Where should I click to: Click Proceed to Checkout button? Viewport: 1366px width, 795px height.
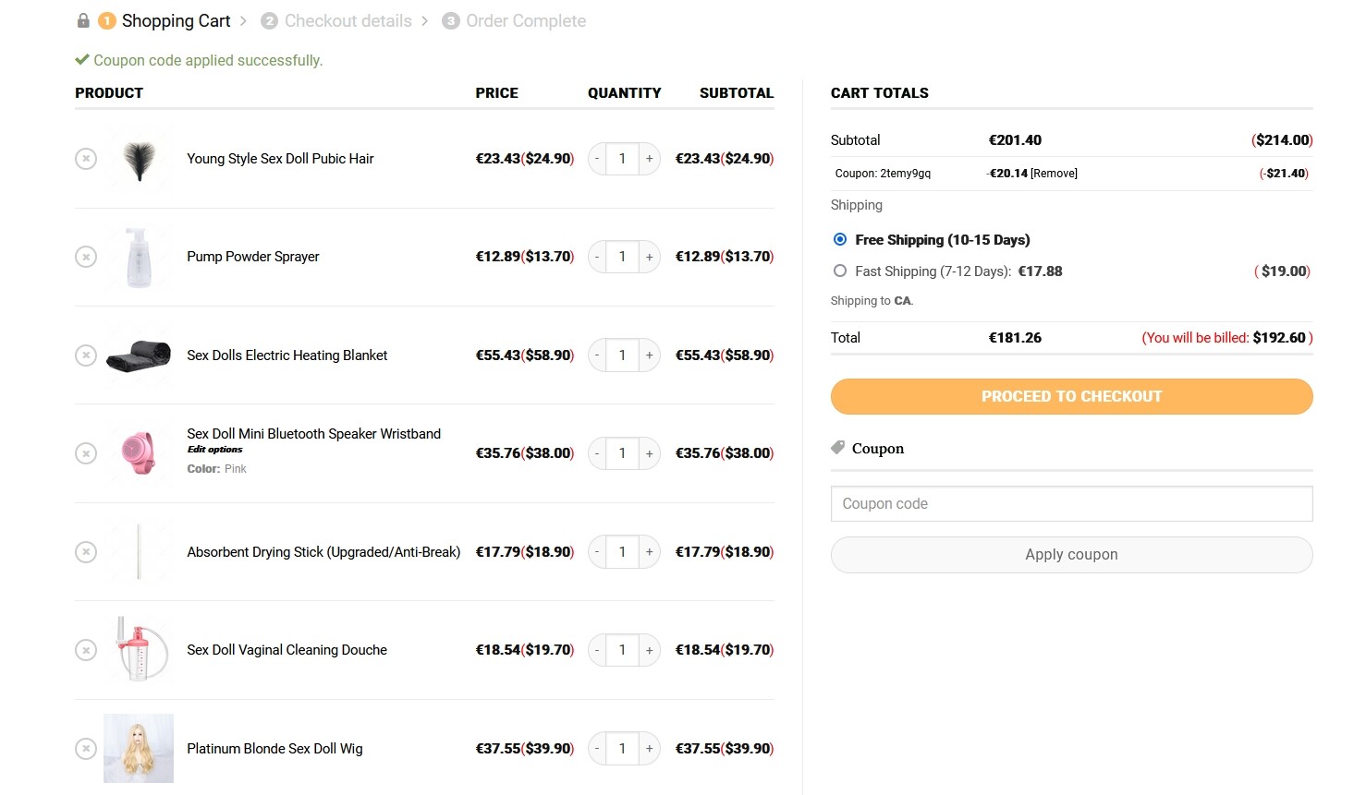(x=1071, y=396)
